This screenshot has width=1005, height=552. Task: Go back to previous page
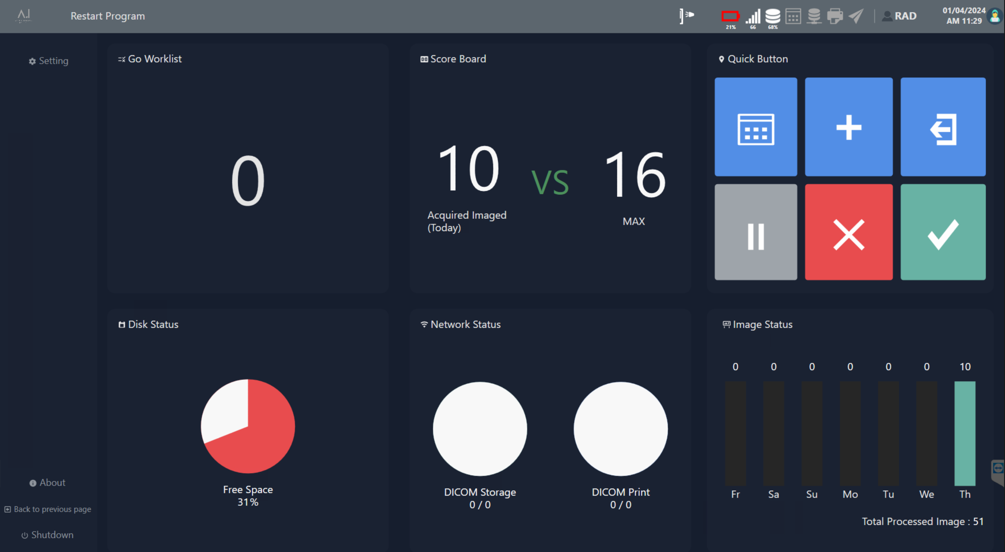(48, 509)
